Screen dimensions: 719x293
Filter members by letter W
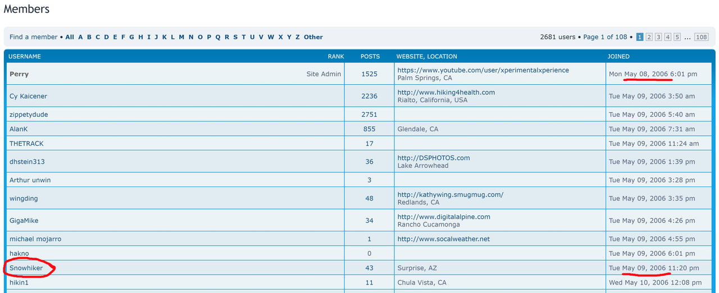pyautogui.click(x=271, y=37)
